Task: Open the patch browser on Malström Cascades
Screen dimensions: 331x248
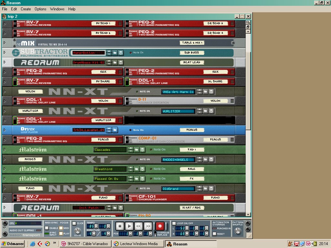Action: click(x=137, y=150)
